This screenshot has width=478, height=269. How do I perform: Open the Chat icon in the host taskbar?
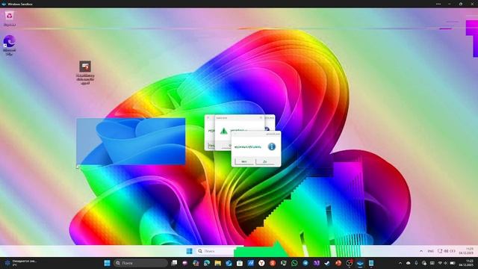184,263
